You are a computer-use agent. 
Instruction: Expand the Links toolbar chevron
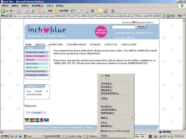[x=184, y=15]
